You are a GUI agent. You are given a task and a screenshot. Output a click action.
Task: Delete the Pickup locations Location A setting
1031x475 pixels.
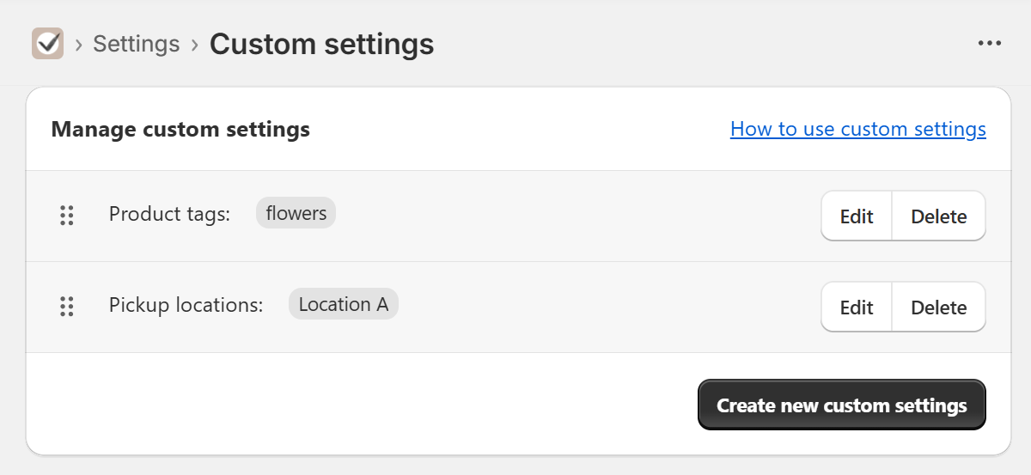(x=939, y=308)
